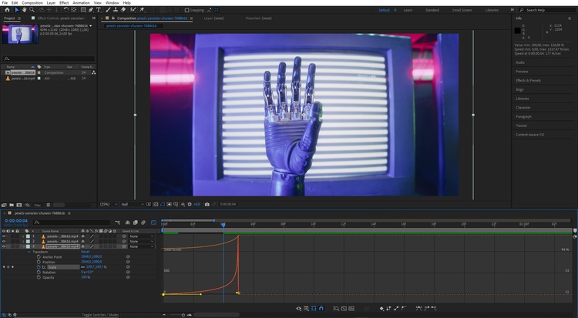578x318 pixels.
Task: Open the Content-Aware Fill panel
Action: [x=529, y=135]
